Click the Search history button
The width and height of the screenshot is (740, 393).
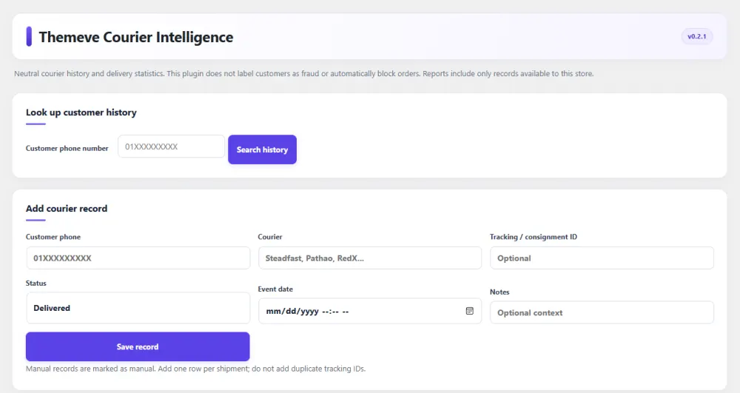pos(263,150)
